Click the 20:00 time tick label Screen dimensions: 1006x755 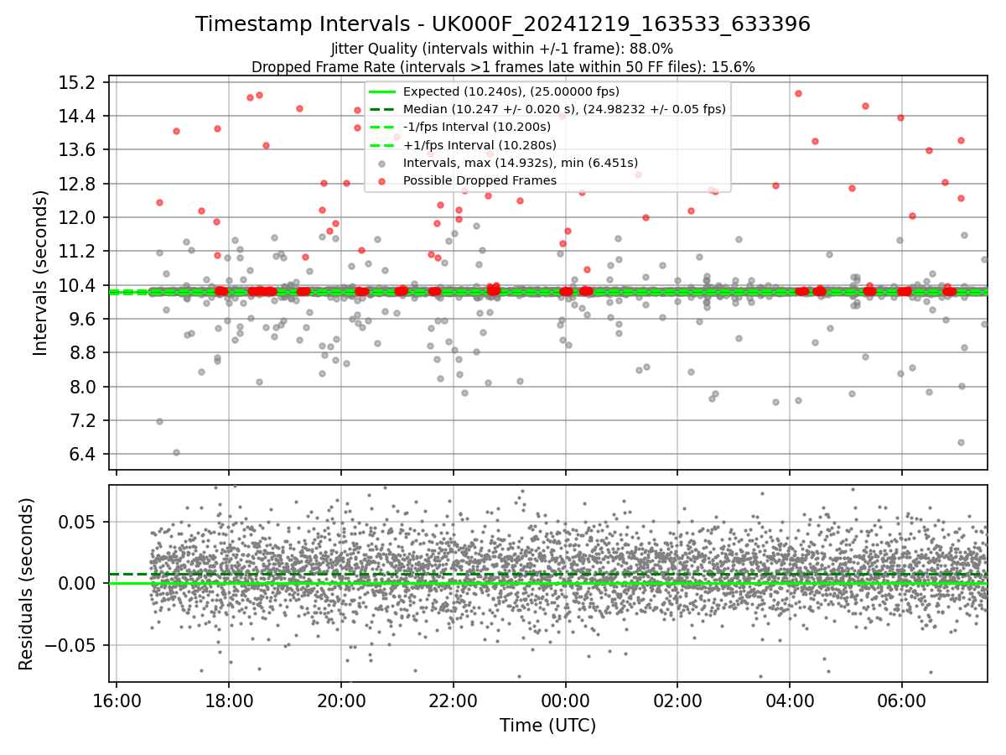pos(341,700)
